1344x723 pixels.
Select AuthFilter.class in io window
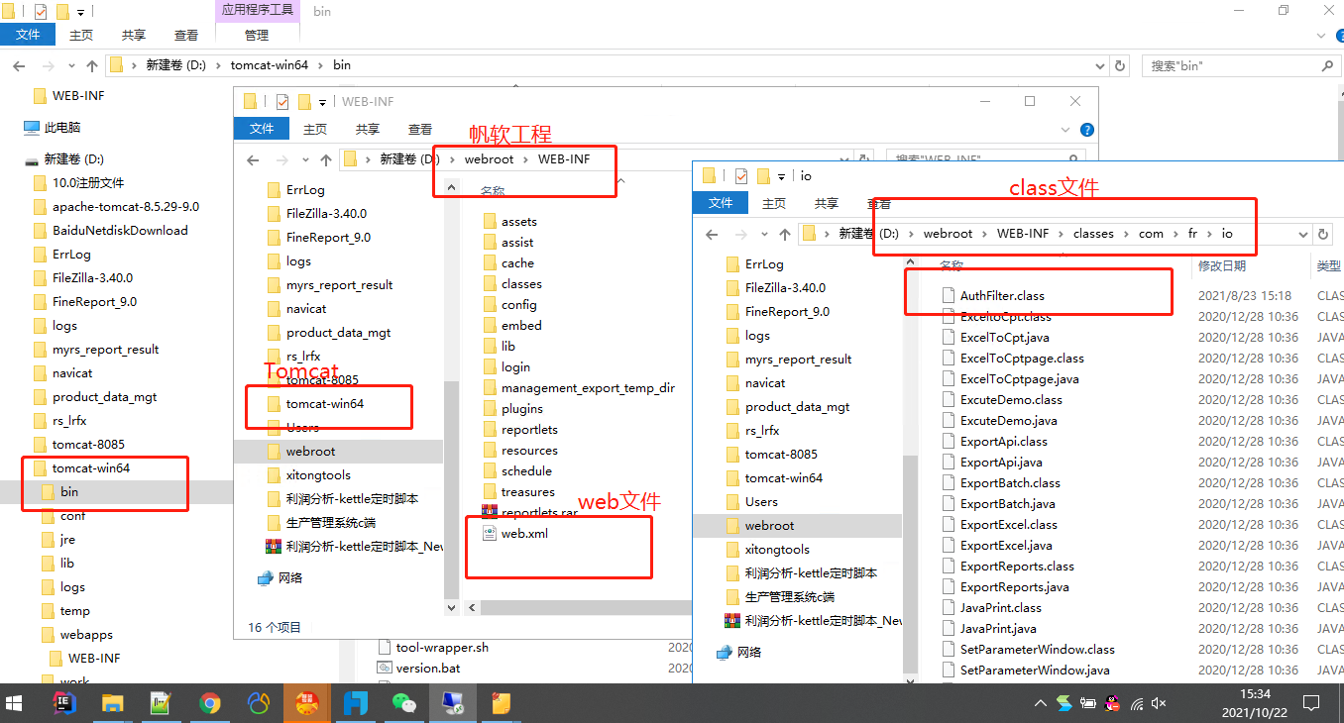point(1002,296)
